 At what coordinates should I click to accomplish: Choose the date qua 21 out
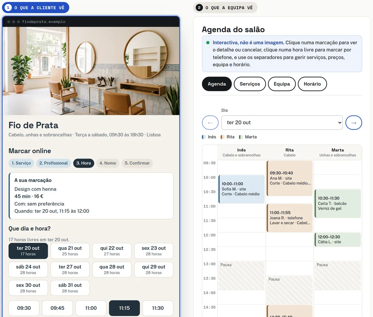click(x=70, y=251)
